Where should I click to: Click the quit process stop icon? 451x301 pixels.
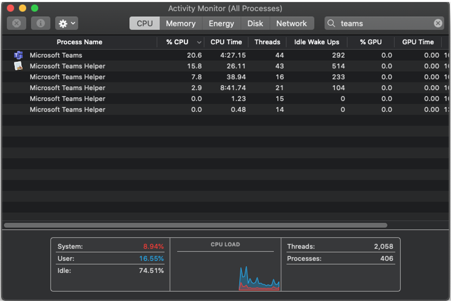[16, 23]
